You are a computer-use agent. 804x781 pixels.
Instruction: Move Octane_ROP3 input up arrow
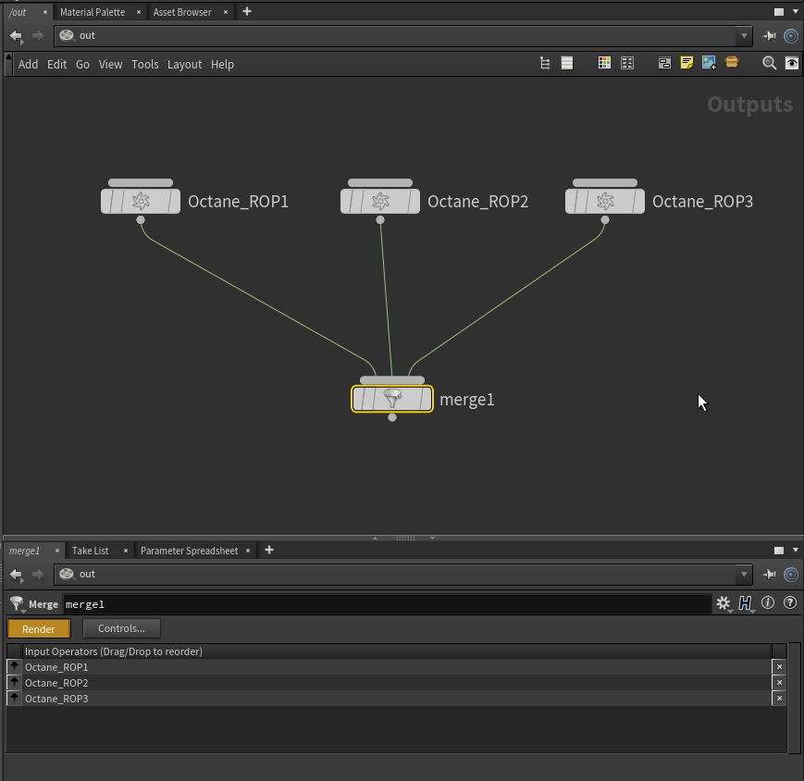click(14, 698)
